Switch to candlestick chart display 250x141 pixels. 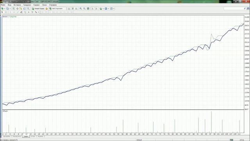pos(73,9)
